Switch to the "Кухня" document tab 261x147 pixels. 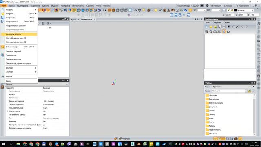73,20
